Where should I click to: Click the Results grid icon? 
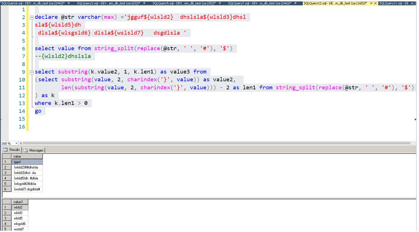tap(5, 150)
